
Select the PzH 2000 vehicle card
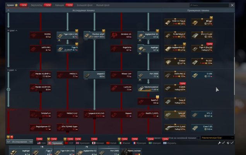click(x=148, y=75)
